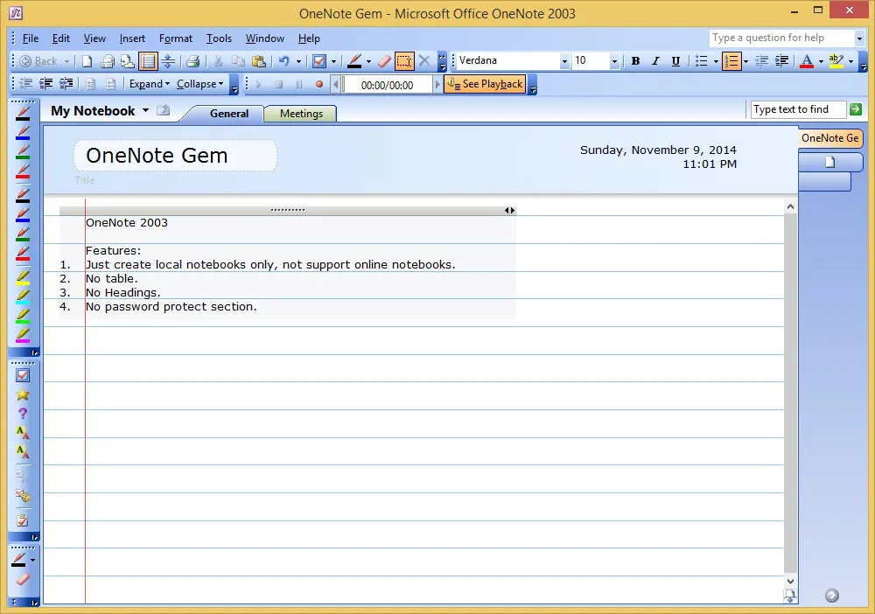This screenshot has height=614, width=875.
Task: Open the Font Color dropdown arrow
Action: (821, 61)
